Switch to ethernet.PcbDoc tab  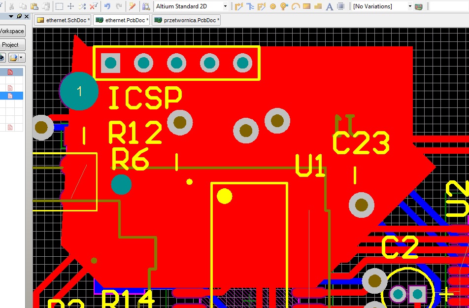click(x=121, y=20)
